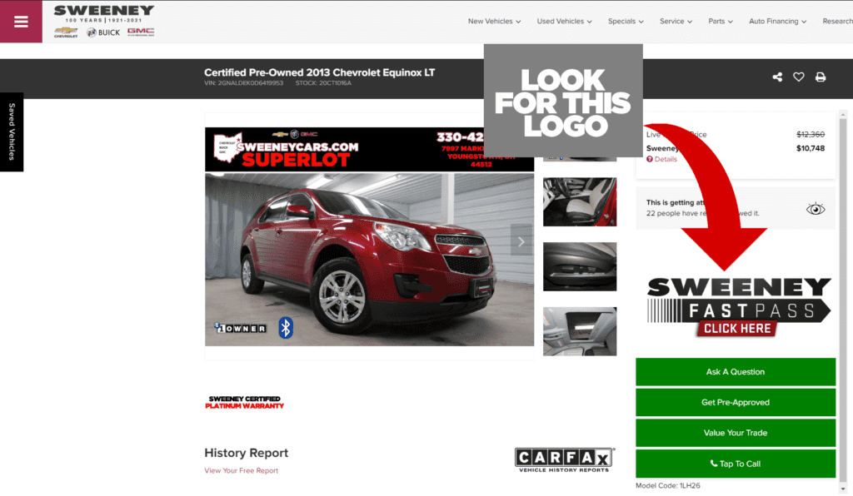Click the Tap To Call button

tap(736, 464)
